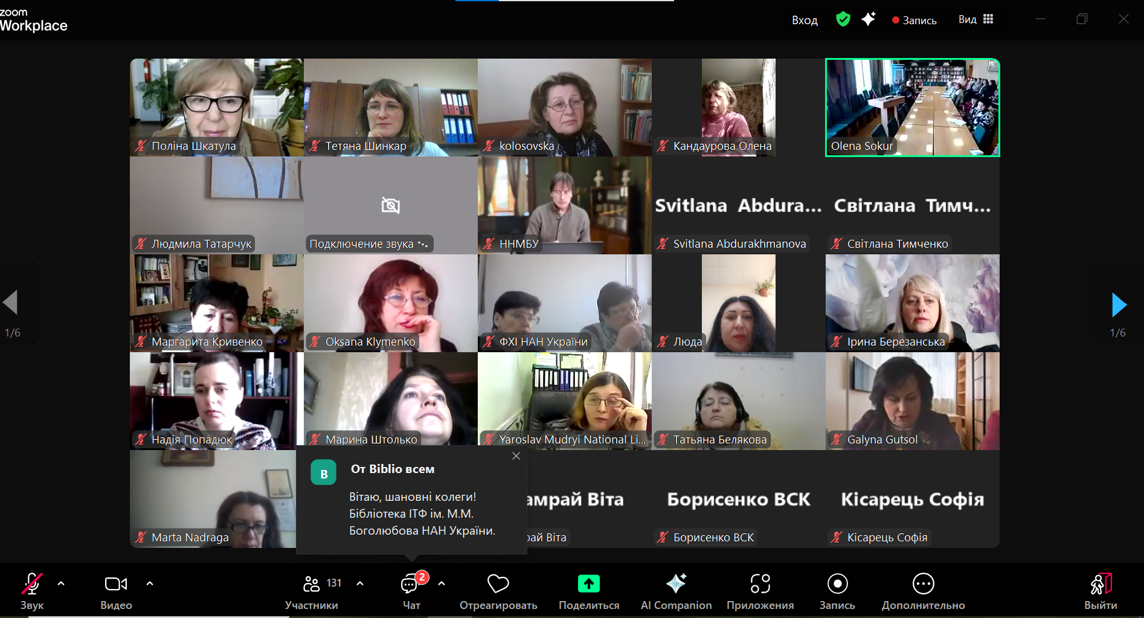This screenshot has height=618, width=1144.
Task: Open AI Companion from bottom toolbar
Action: point(676,591)
